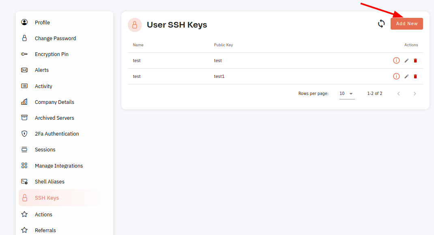Select Manage Integrations in sidebar
434x235 pixels.
59,166
